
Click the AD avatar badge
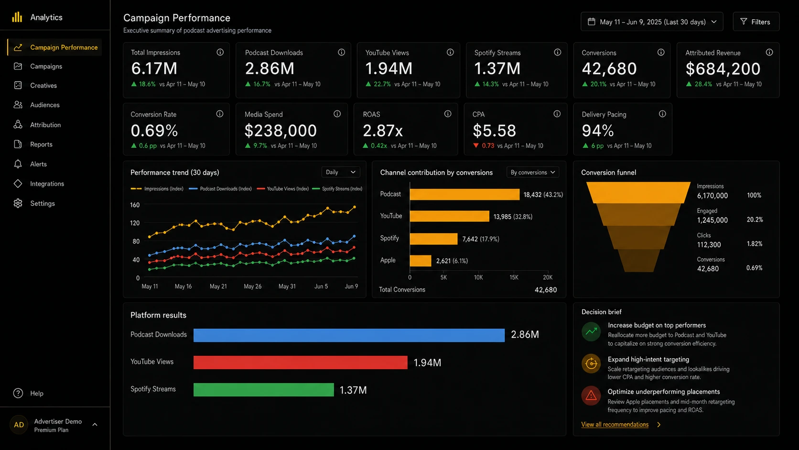pyautogui.click(x=19, y=425)
